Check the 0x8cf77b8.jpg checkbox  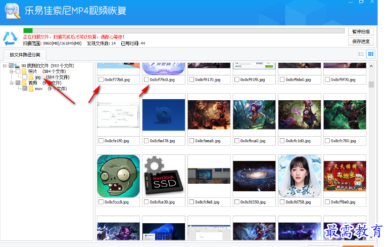pos(101,79)
